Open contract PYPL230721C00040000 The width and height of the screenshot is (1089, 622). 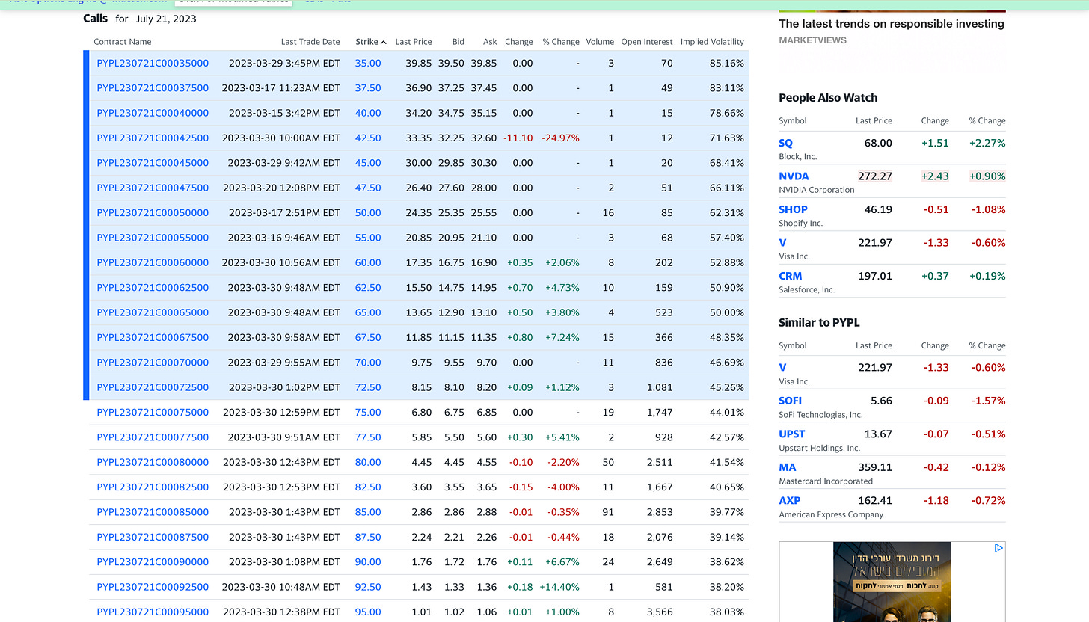tap(153, 113)
